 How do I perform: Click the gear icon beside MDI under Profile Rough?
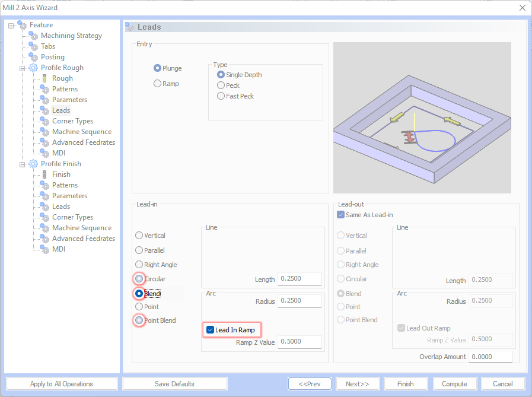(44, 153)
